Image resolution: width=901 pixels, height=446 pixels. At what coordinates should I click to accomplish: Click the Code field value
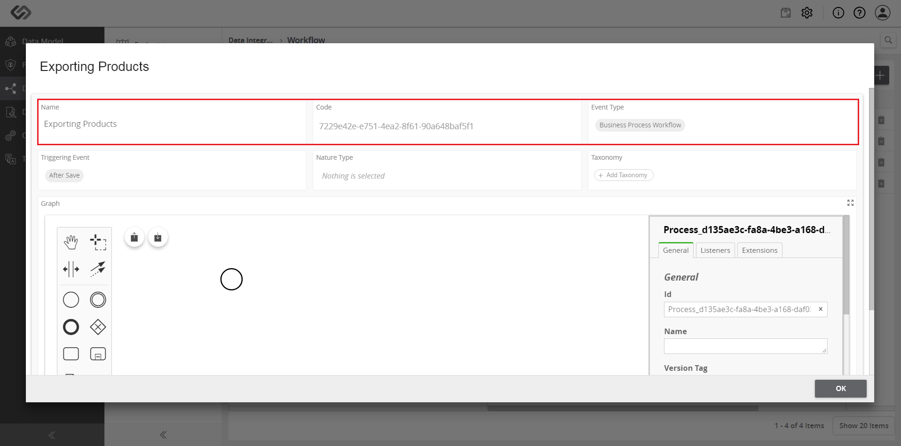point(396,126)
